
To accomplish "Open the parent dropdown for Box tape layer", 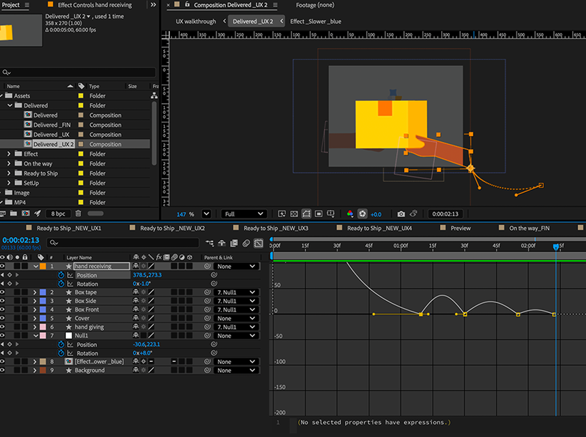I will pyautogui.click(x=236, y=292).
